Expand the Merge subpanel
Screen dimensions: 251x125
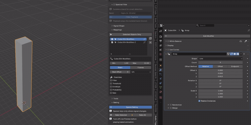[x=168, y=108]
